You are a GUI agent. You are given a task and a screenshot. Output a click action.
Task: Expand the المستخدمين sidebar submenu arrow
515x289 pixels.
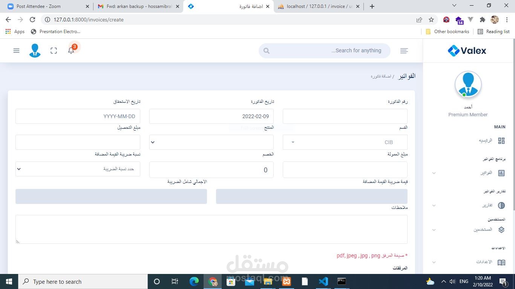(x=434, y=230)
